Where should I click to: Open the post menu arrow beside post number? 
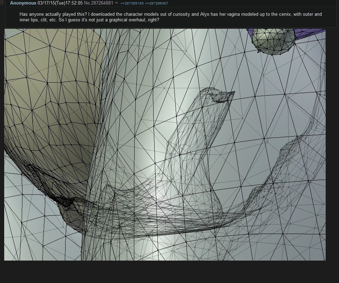click(116, 3)
